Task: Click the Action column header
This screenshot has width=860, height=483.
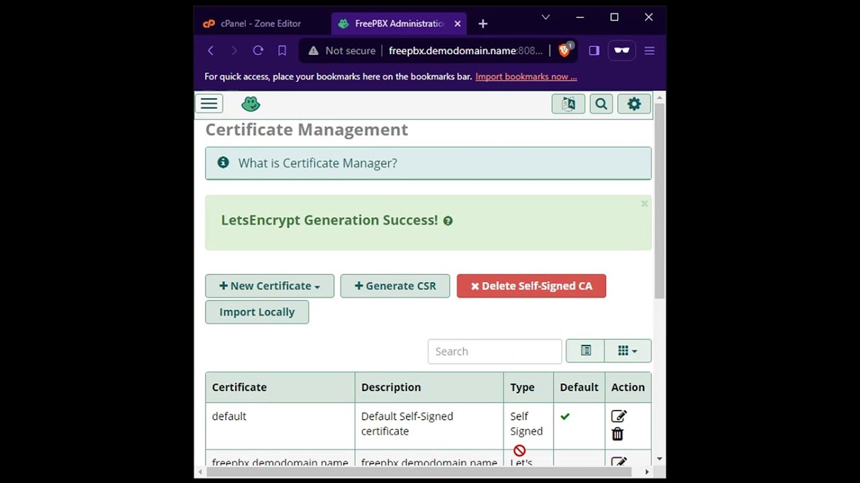Action: [x=628, y=387]
